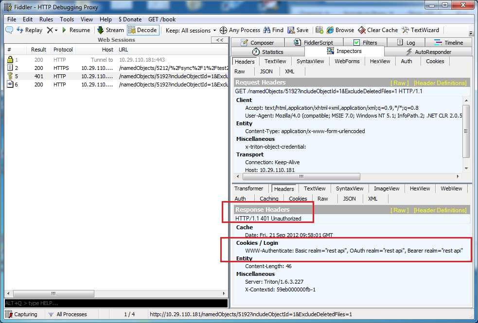Click the toolbar overflow arrow at far right
Screen dimensions: 478x323
[x=471, y=33]
